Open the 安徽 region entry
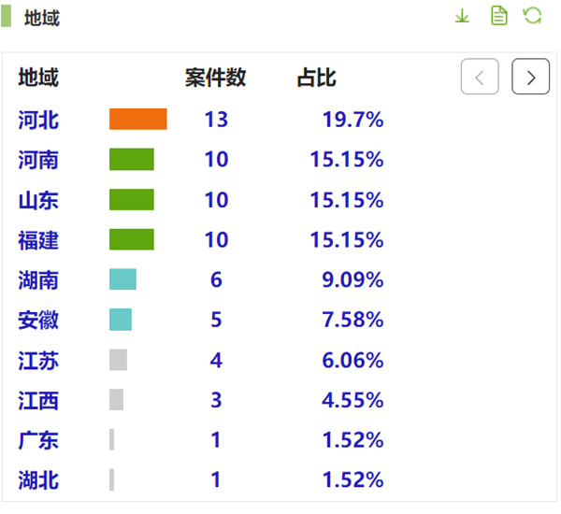Screen dimensions: 561x514 tap(38, 320)
